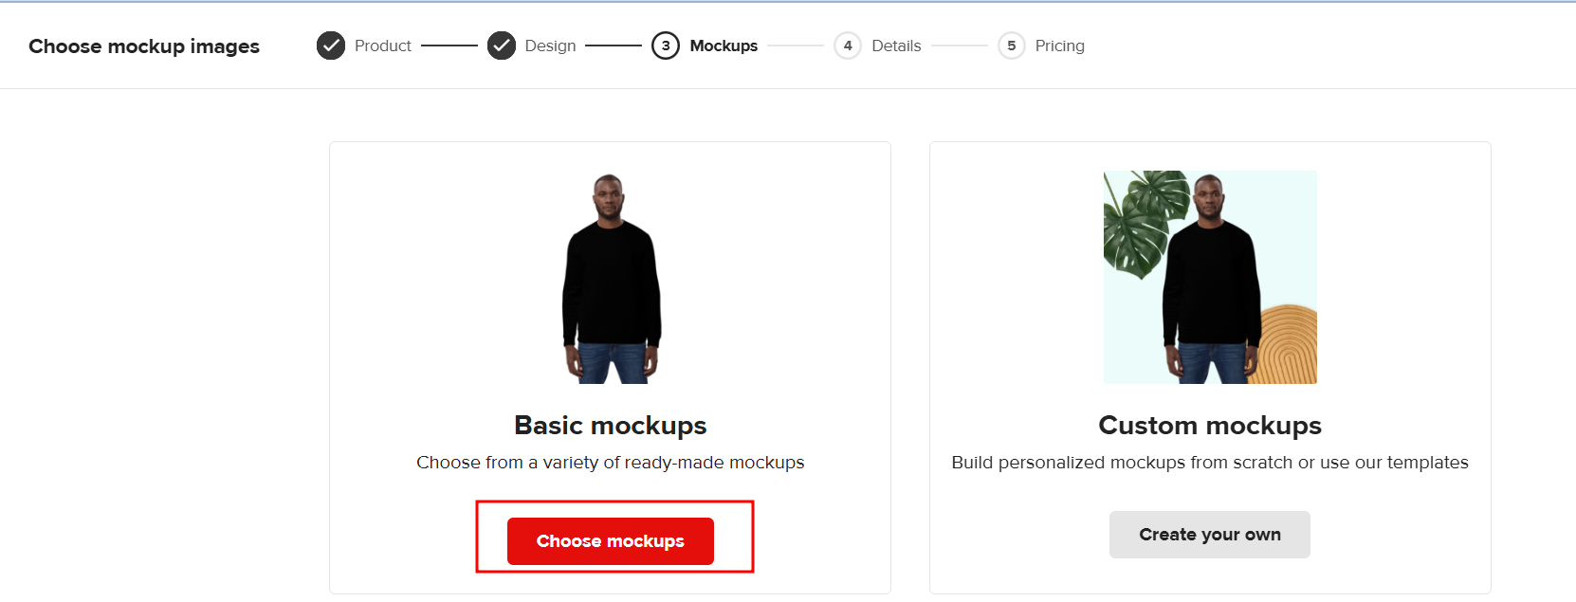
Task: Go back to the Product step label
Action: coord(382,46)
